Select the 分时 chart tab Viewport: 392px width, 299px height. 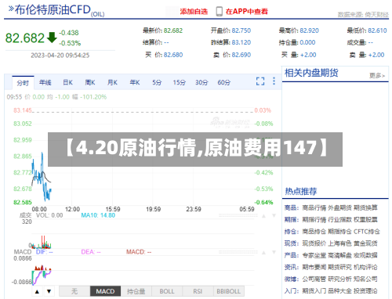[x=23, y=83]
